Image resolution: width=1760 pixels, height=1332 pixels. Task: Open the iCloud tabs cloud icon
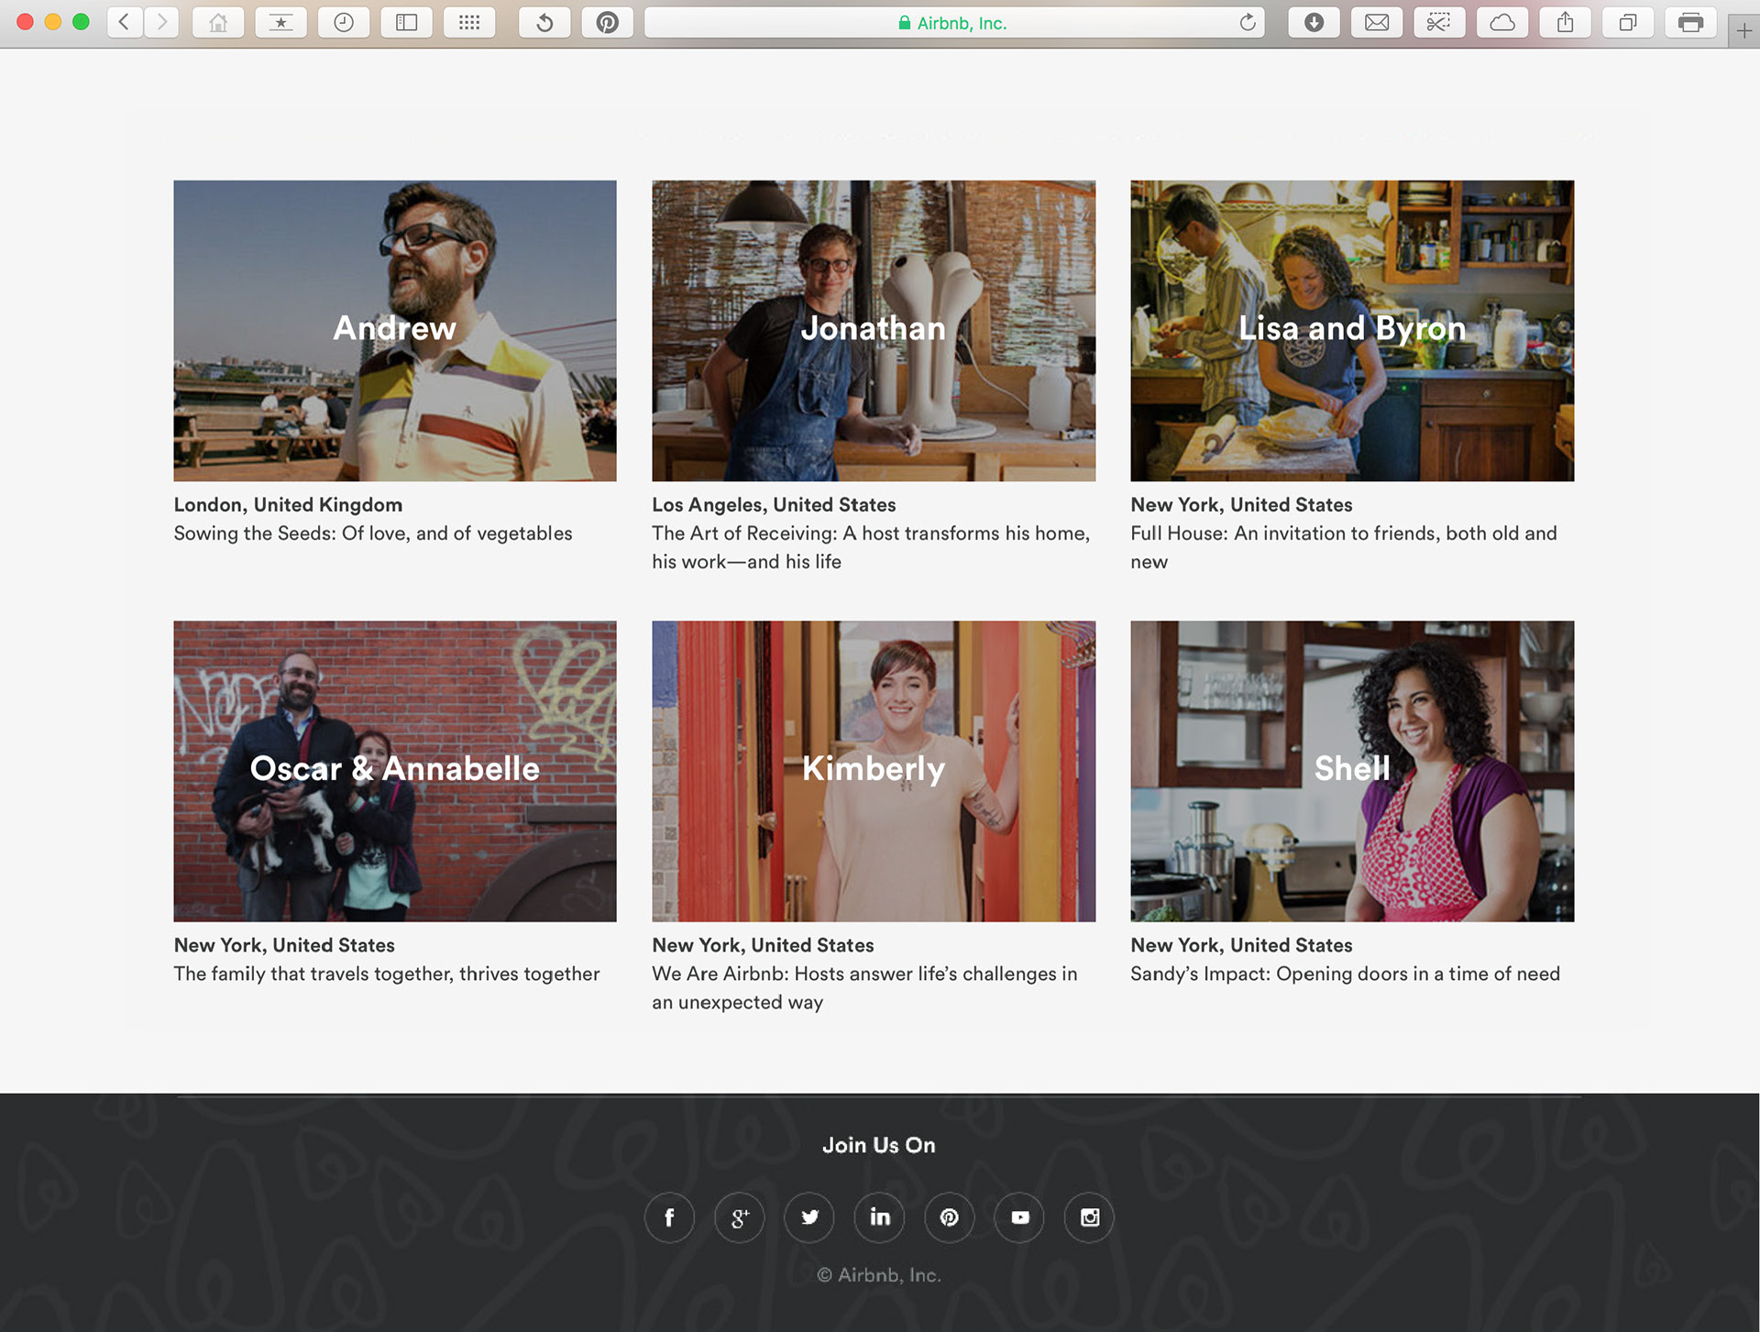pos(1502,22)
